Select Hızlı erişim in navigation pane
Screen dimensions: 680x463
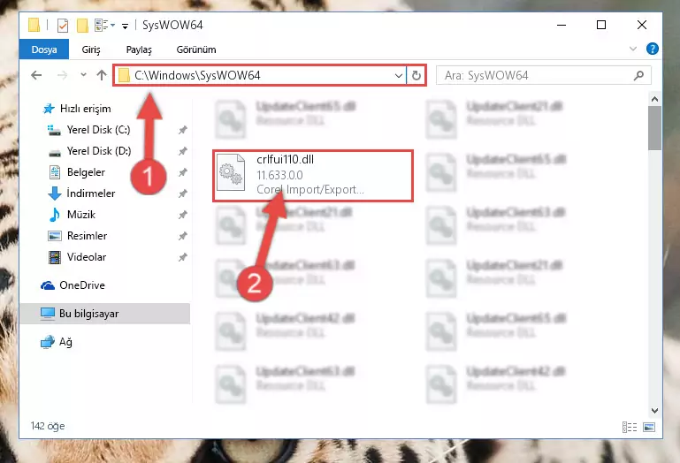pyautogui.click(x=86, y=109)
